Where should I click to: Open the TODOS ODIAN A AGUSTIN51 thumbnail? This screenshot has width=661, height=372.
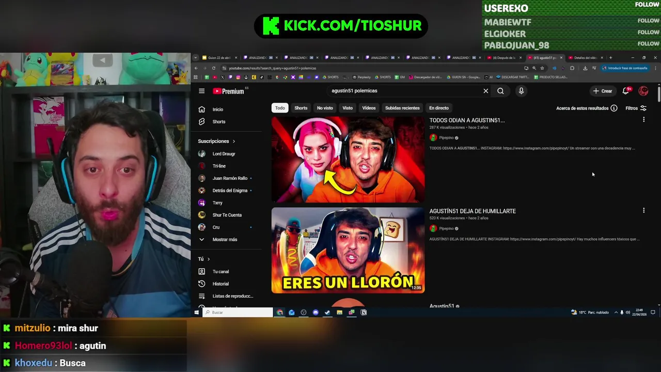tap(348, 159)
